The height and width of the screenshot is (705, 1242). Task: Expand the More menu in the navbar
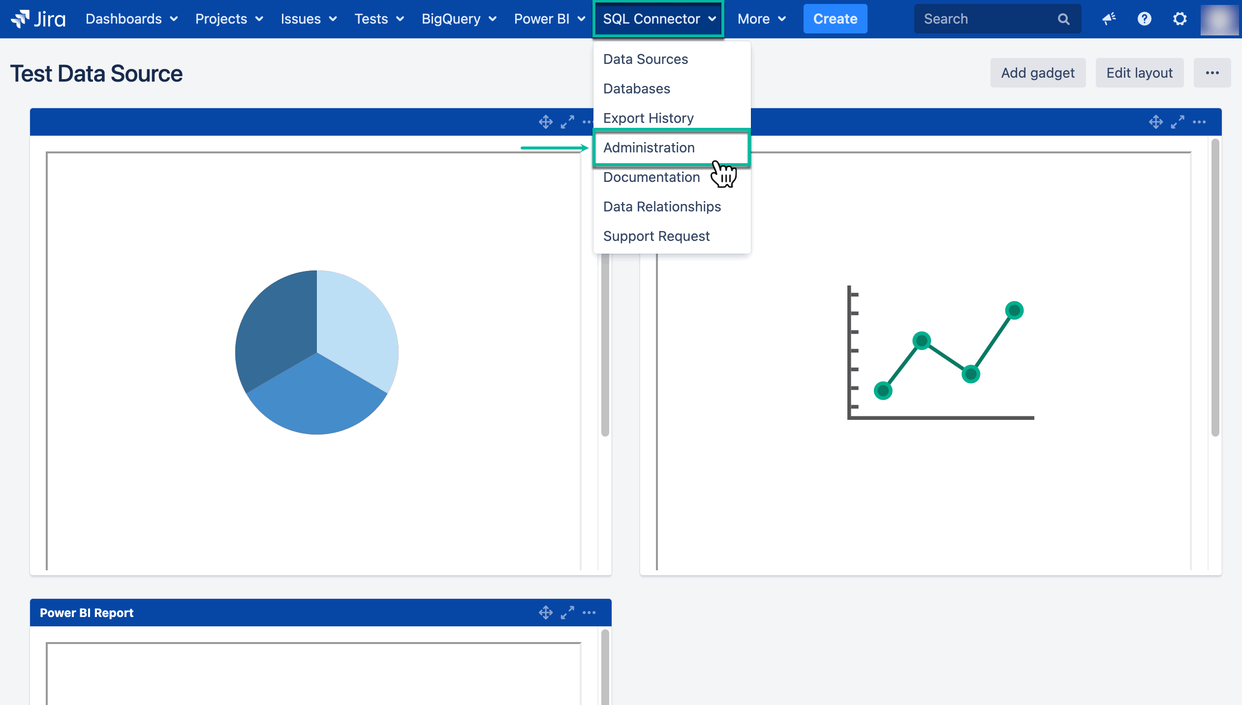click(x=760, y=19)
